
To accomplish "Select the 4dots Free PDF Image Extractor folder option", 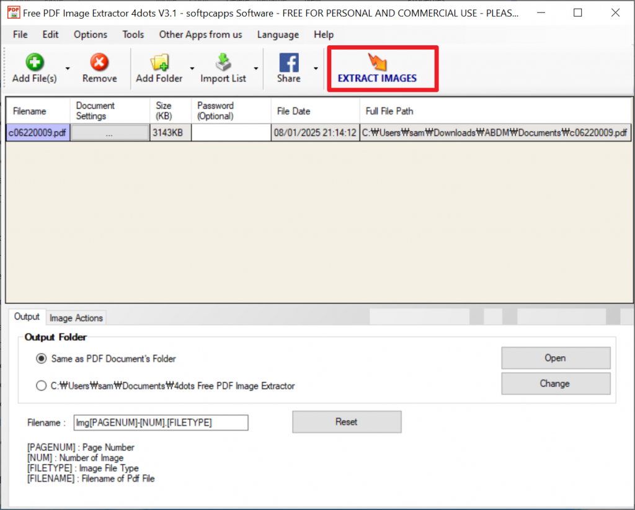I will click(166, 386).
